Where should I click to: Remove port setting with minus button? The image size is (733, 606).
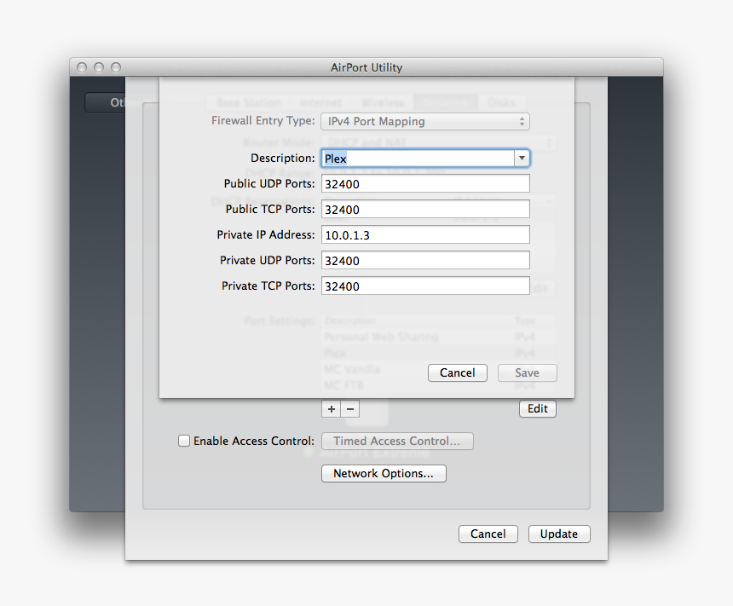pos(350,409)
